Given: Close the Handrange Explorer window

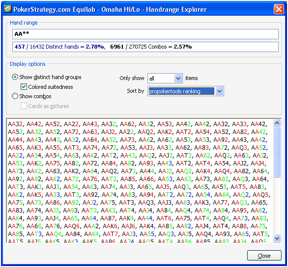Looking at the screenshot, I should click(279, 9).
